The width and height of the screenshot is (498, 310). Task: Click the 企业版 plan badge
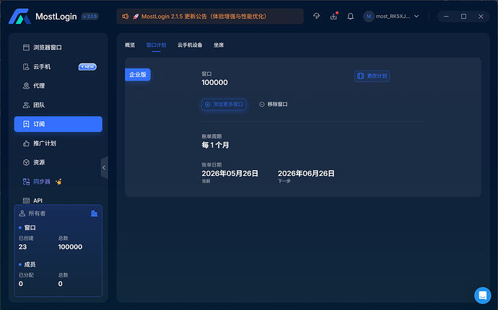tap(138, 74)
